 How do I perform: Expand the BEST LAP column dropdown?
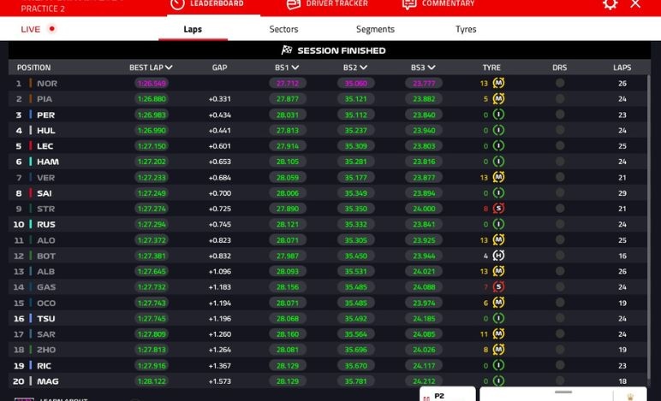coord(170,68)
